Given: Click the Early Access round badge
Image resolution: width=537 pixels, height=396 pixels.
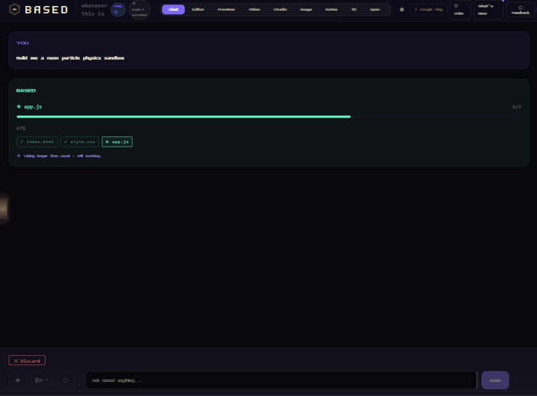Looking at the screenshot, I should tap(139, 9).
